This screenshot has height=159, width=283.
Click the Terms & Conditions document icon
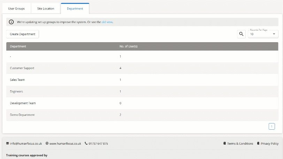pos(224,143)
